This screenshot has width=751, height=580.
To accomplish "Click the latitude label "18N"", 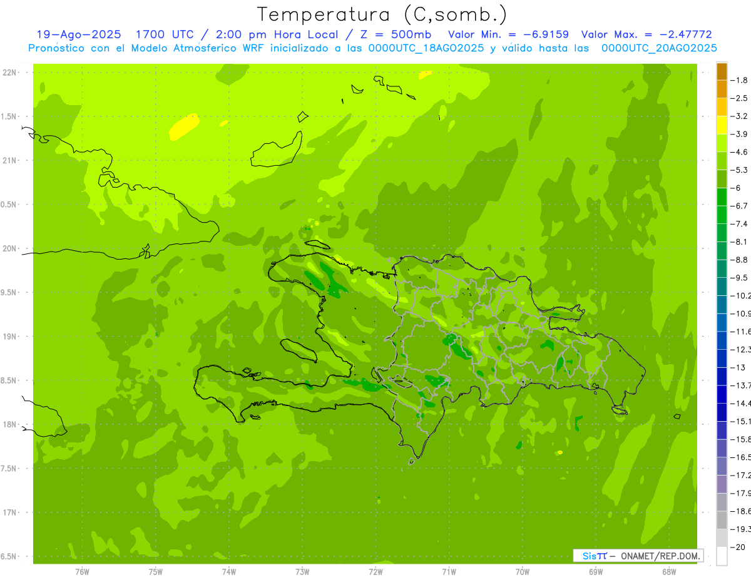I will coord(9,425).
